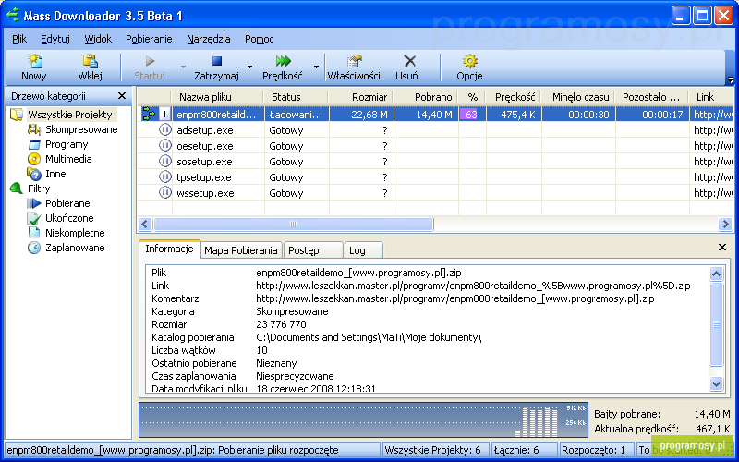The image size is (739, 462).
Task: Switch to the Log tab
Action: point(363,250)
